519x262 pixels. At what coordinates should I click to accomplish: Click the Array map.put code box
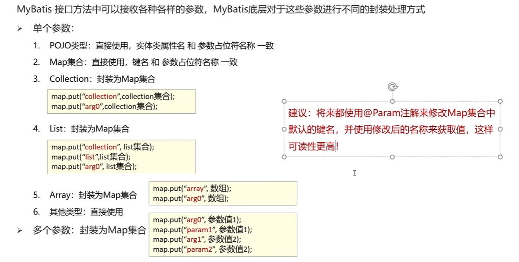(223, 193)
